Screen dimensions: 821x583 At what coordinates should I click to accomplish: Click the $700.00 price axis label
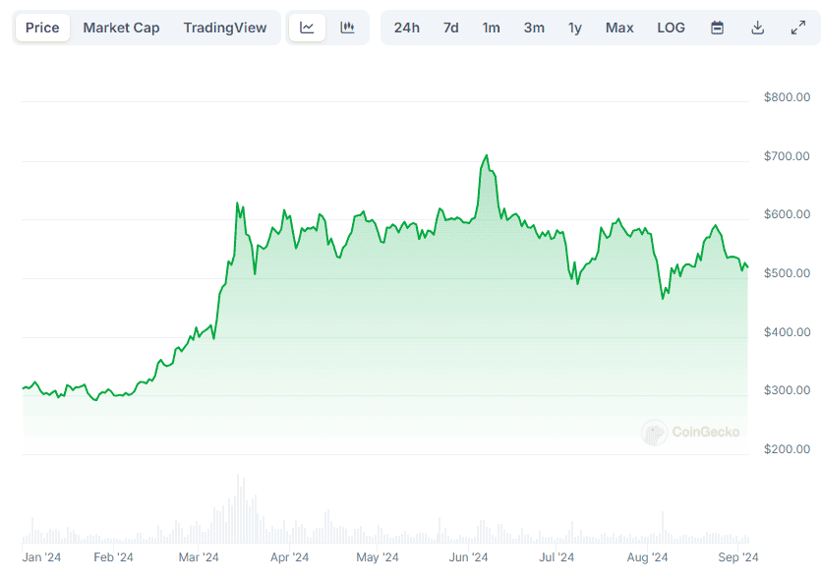[787, 156]
